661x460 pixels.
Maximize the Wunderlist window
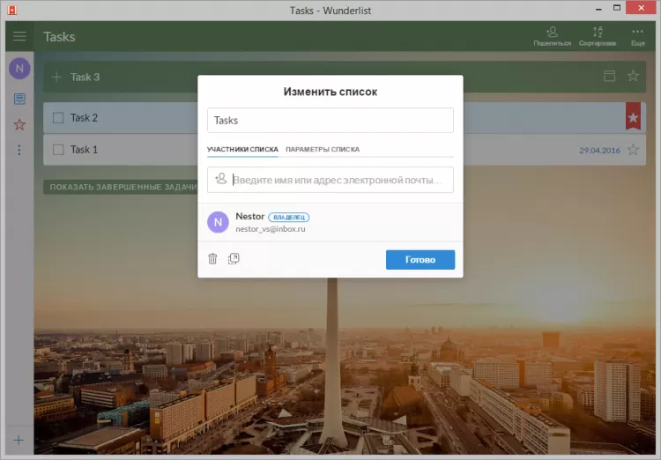click(x=617, y=8)
